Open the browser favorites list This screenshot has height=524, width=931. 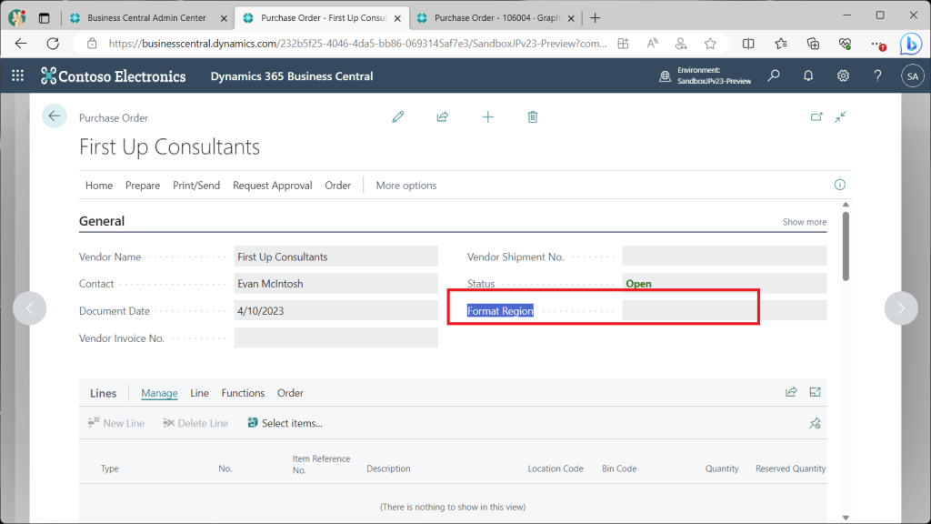pos(781,44)
